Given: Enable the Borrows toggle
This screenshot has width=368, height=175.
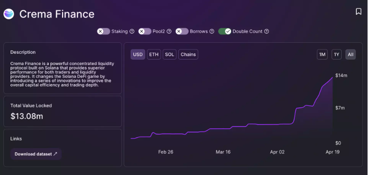Looking at the screenshot, I should (182, 31).
